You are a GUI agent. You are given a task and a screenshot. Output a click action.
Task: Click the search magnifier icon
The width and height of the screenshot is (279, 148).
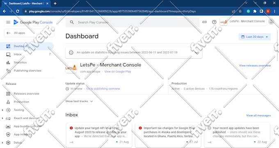[x=72, y=22]
